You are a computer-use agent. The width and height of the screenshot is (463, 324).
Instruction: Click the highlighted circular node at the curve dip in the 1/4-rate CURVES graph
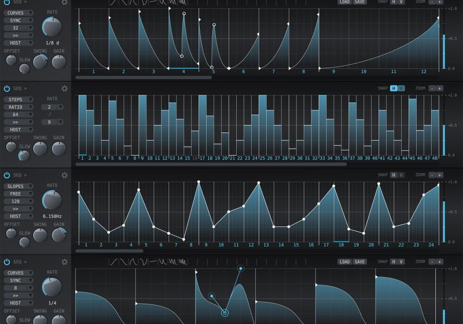pyautogui.click(x=225, y=312)
